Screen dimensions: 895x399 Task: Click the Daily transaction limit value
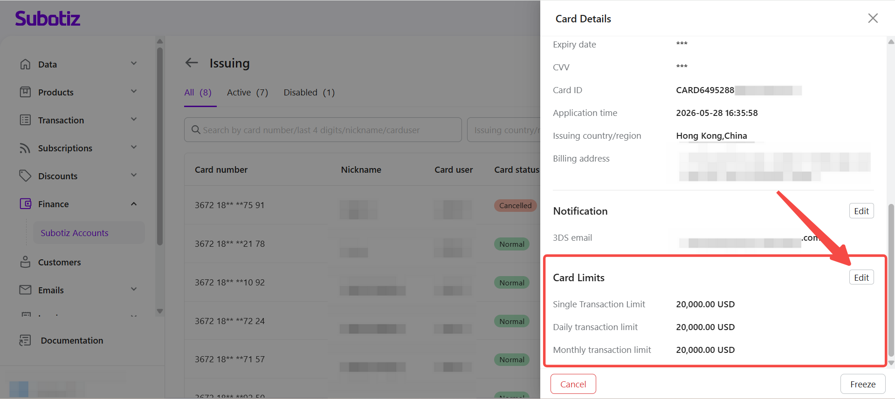tap(705, 327)
